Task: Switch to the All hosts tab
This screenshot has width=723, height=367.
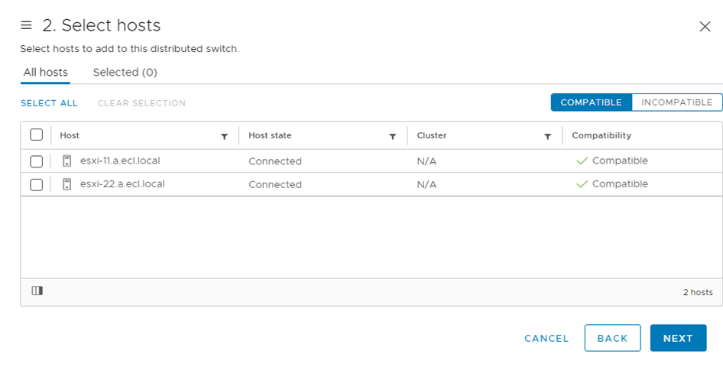Action: pos(45,73)
